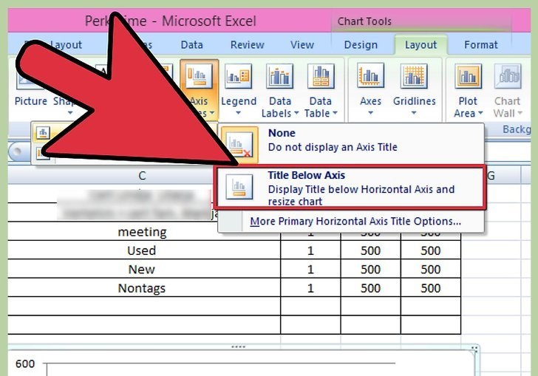Click the Legend chart icon

point(239,76)
